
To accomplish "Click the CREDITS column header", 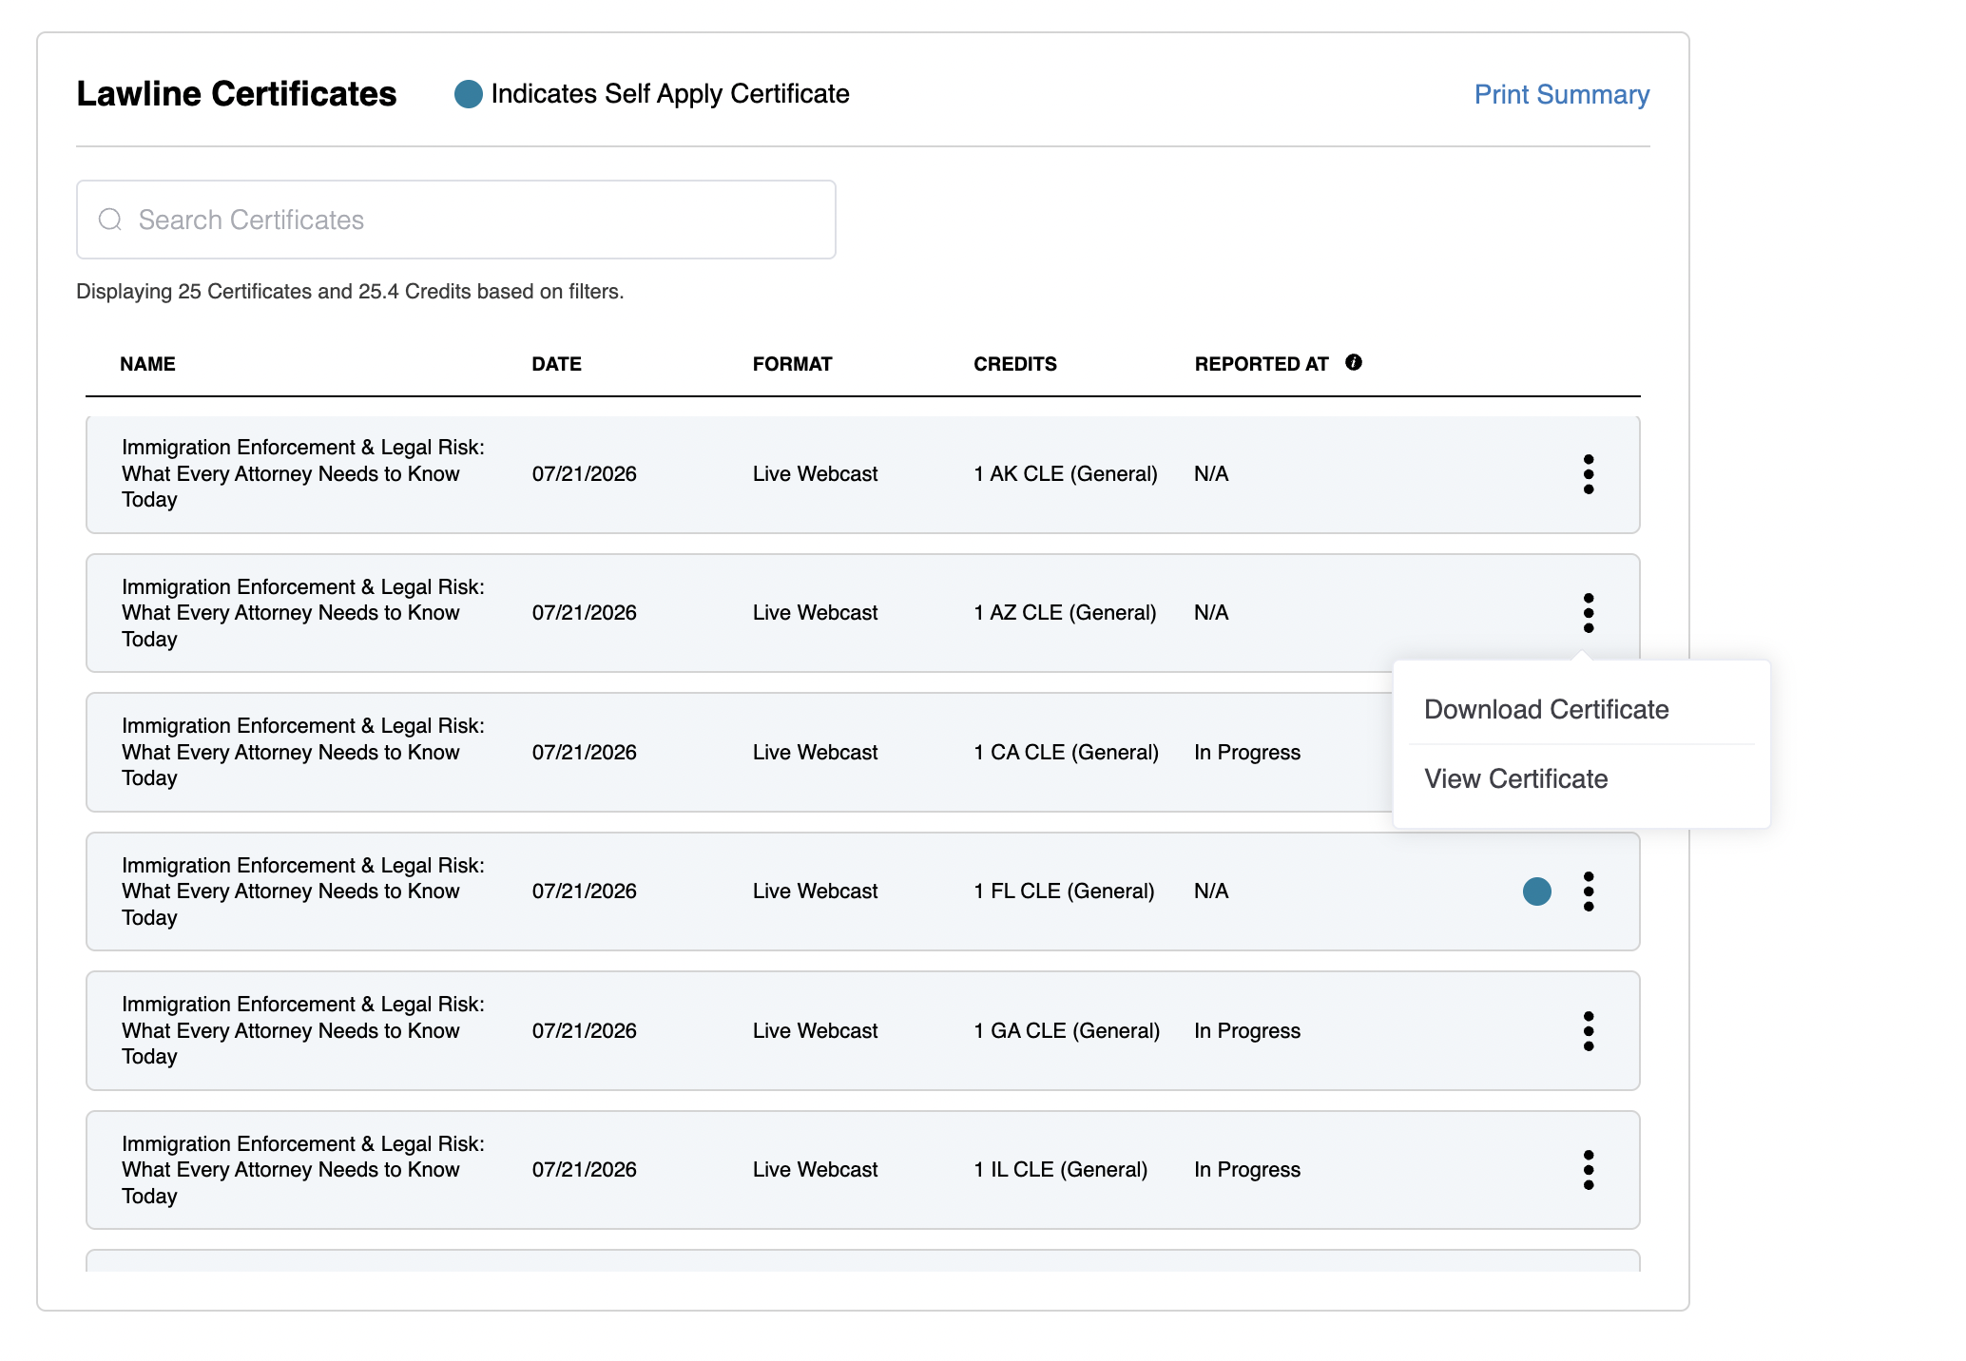I will pyautogui.click(x=1015, y=364).
